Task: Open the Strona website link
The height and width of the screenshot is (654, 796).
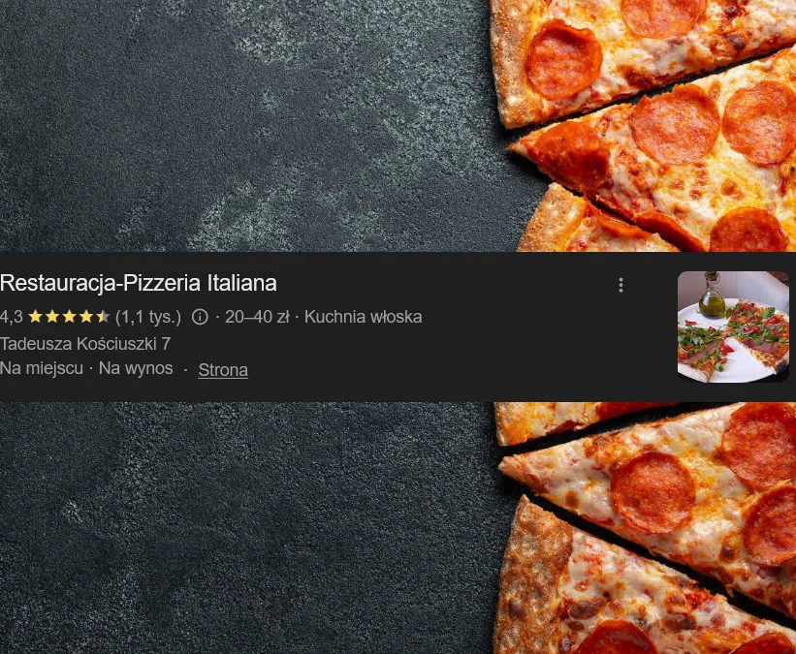Action: pyautogui.click(x=223, y=370)
